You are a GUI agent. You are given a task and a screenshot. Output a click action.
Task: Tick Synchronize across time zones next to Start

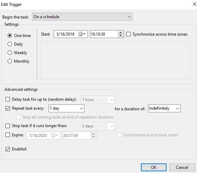(x=128, y=34)
